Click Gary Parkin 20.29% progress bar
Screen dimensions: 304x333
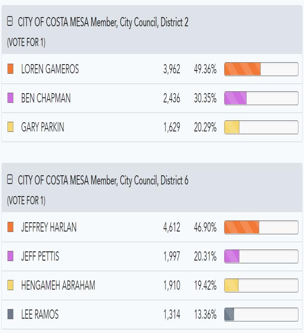point(261,127)
